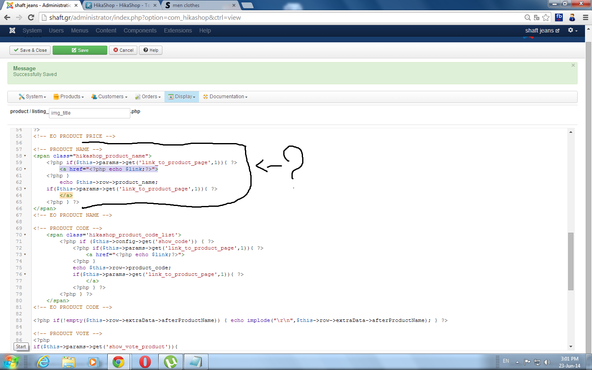This screenshot has height=370, width=592.
Task: Click the Joomla logo icon in admin bar
Action: point(12,30)
